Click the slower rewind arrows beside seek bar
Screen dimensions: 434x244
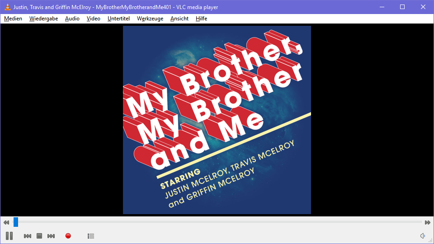pyautogui.click(x=6, y=222)
